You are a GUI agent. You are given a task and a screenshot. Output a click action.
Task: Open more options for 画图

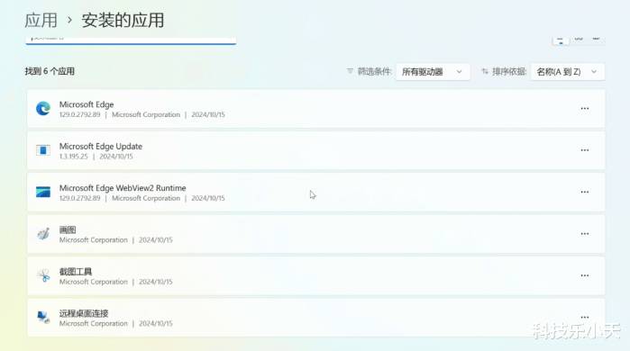tap(585, 233)
